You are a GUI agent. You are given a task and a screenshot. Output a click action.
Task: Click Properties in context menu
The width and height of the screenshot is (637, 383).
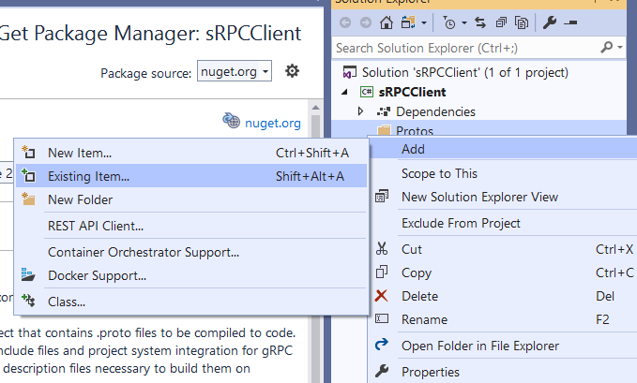pos(504,372)
